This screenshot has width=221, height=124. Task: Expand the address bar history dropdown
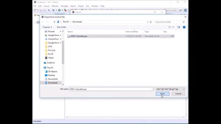point(147,22)
